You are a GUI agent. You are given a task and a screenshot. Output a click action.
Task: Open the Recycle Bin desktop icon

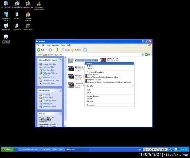tap(6, 27)
